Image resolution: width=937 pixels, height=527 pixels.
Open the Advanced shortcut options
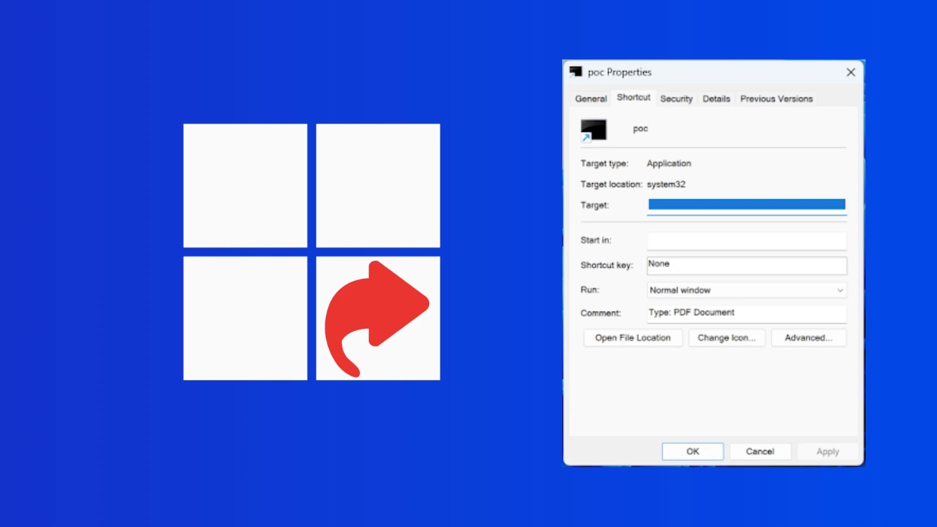click(x=808, y=337)
